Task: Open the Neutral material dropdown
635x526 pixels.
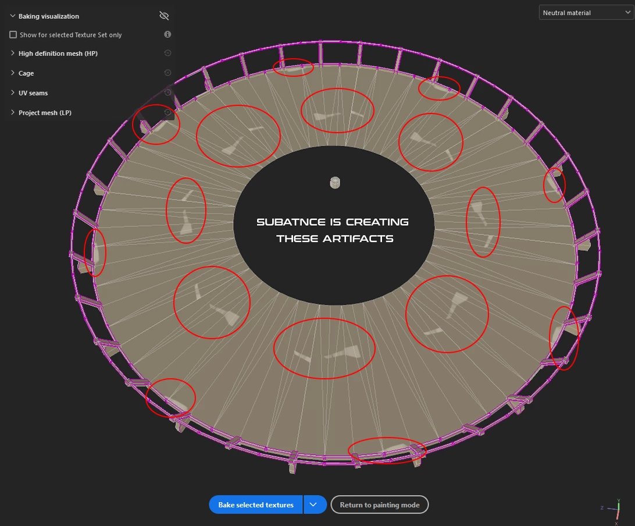Action: (586, 13)
